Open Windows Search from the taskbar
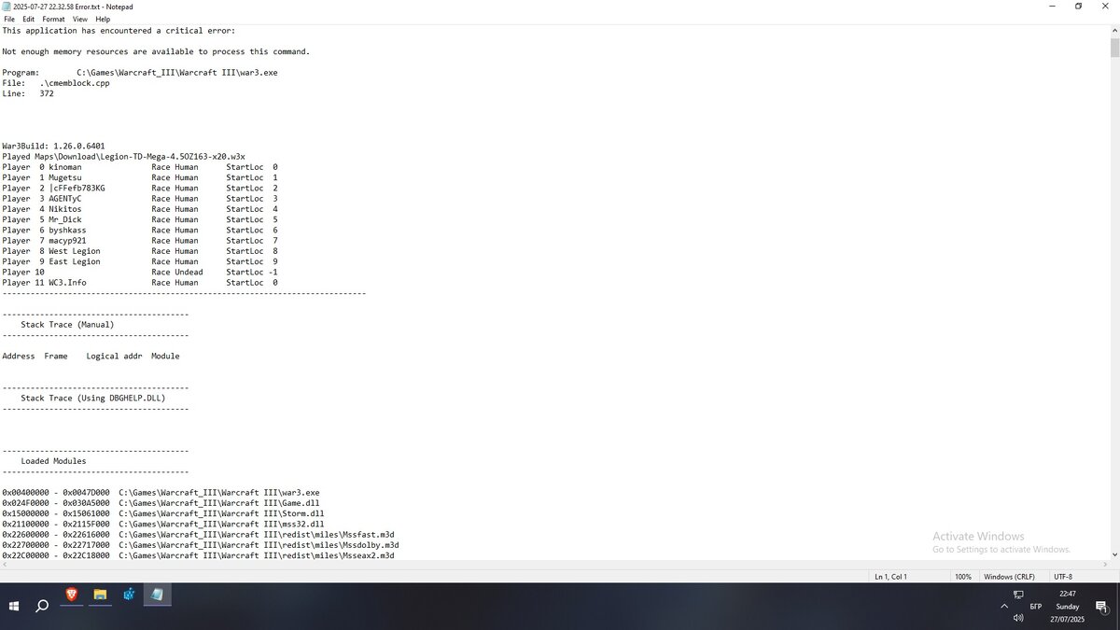Viewport: 1120px width, 630px height. pyautogui.click(x=42, y=606)
